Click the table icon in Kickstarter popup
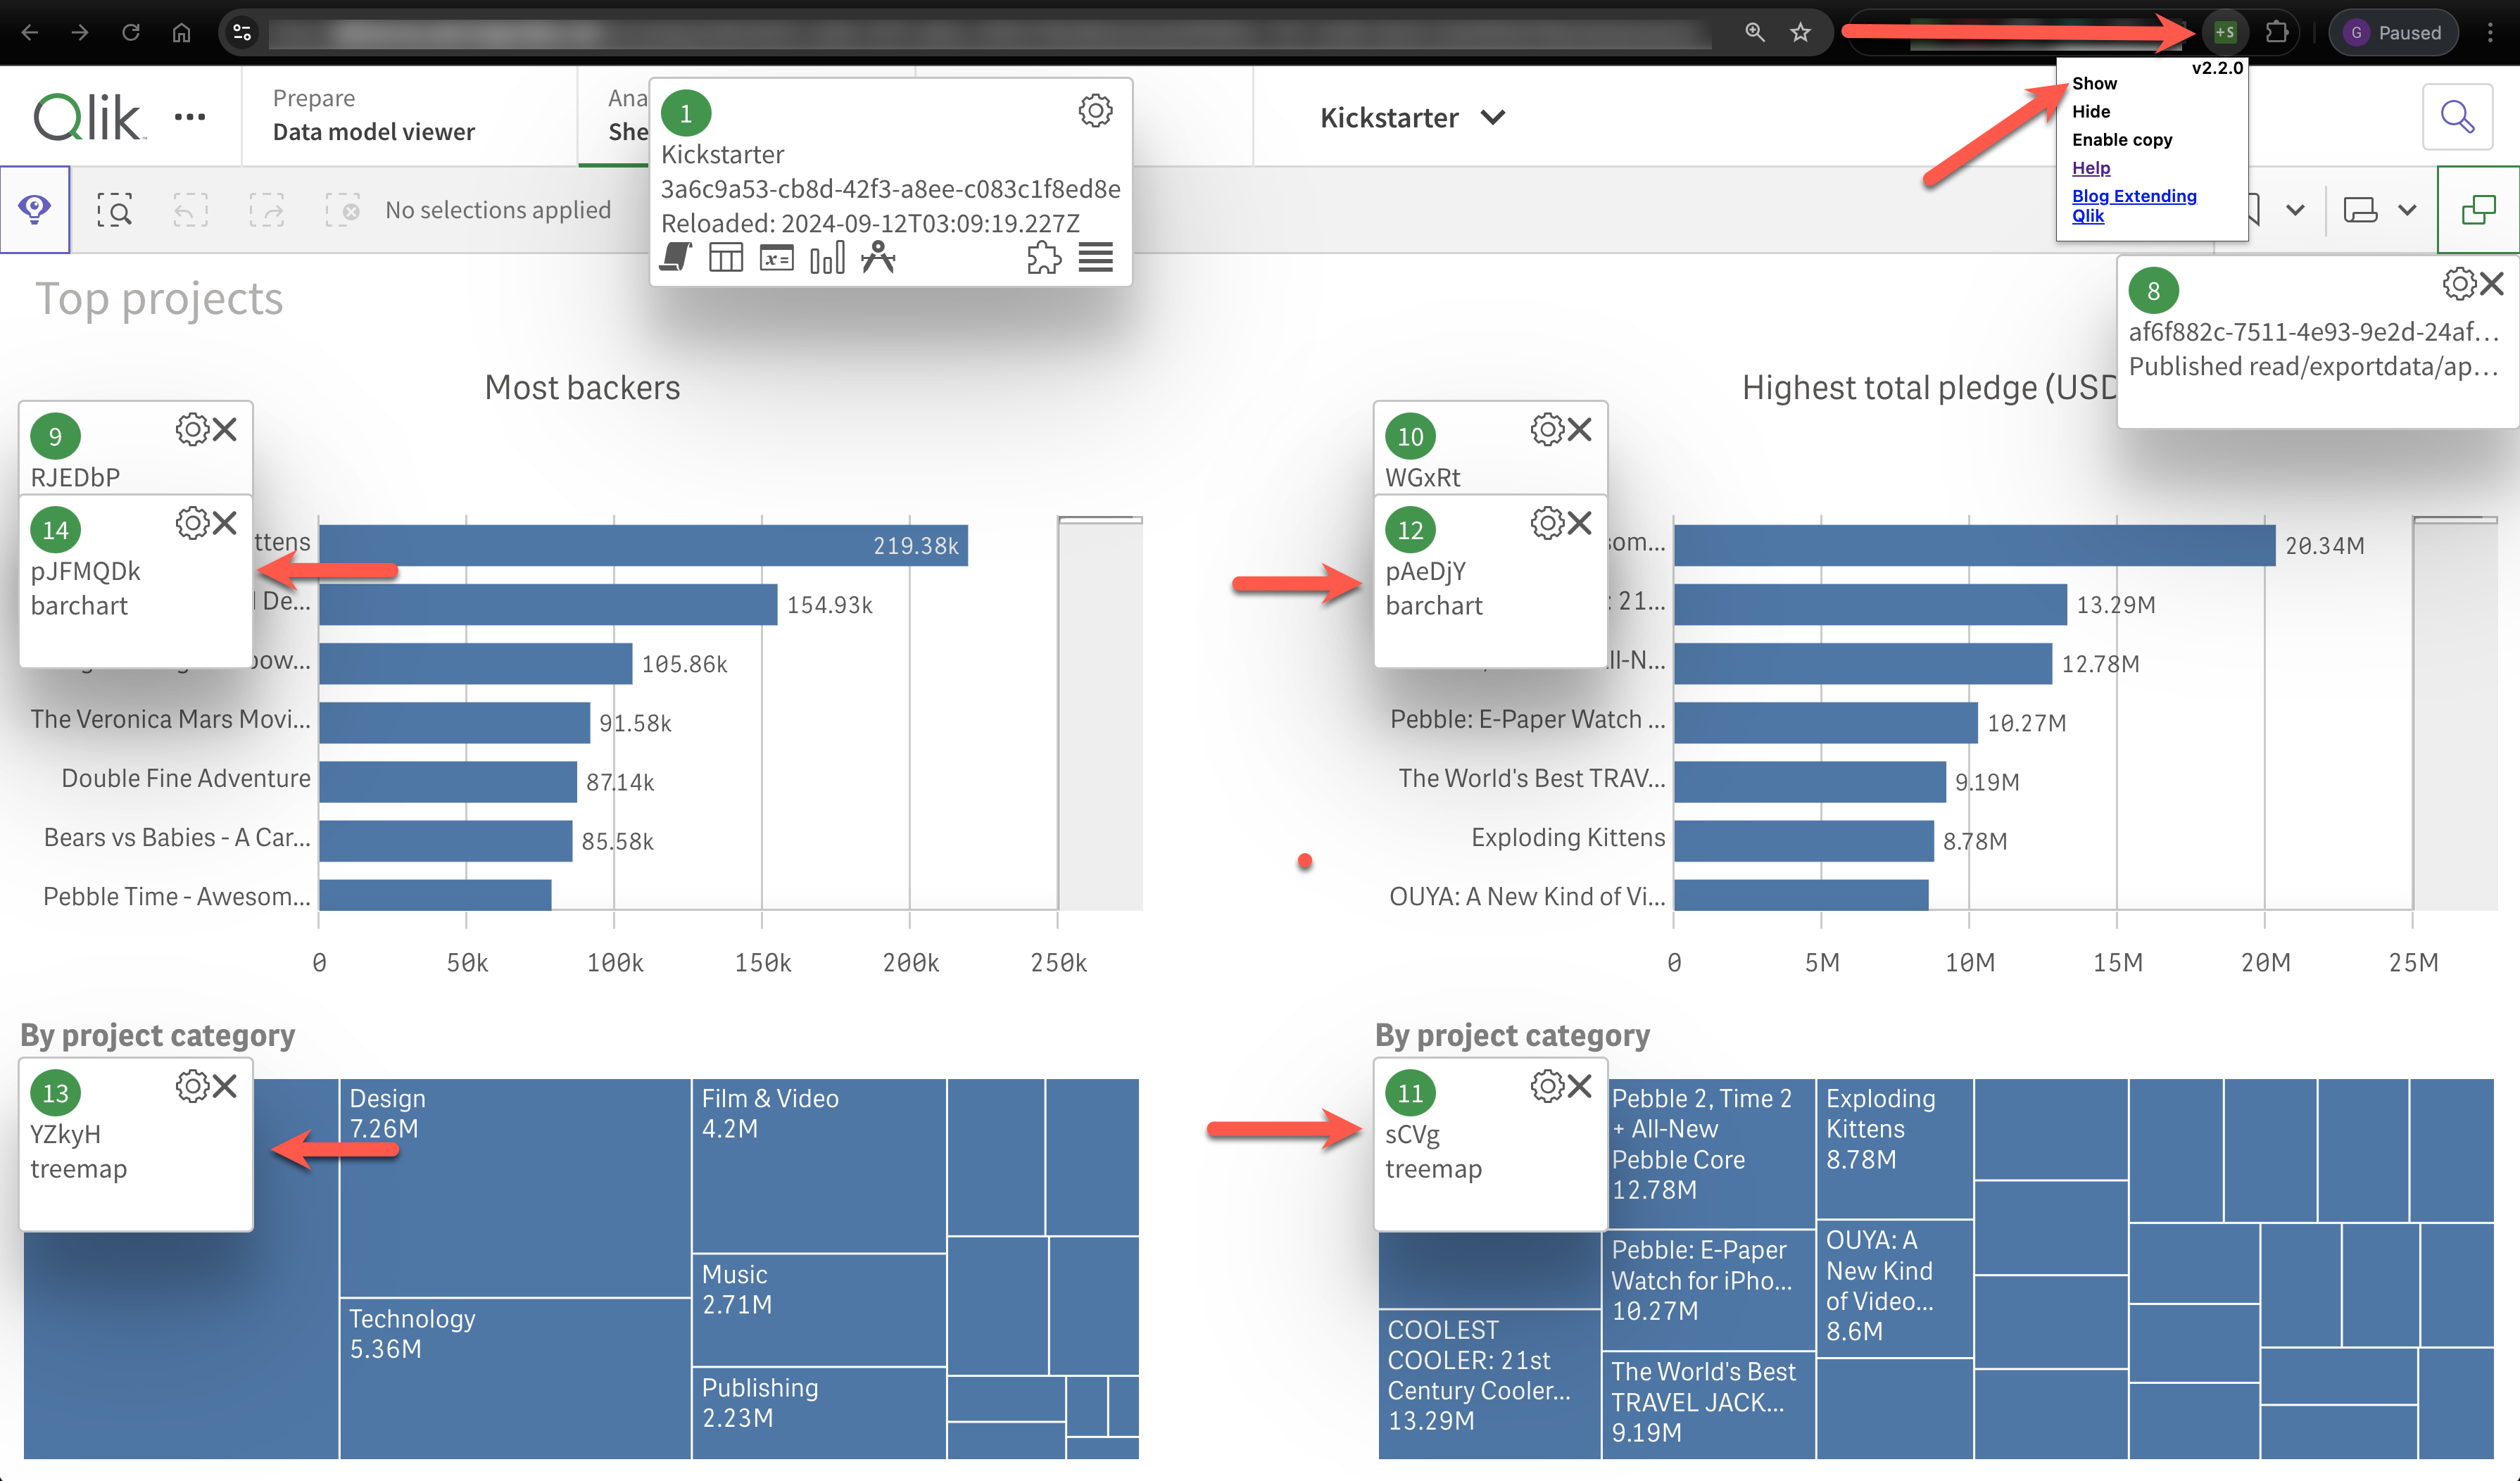Viewport: 2520px width, 1481px height. point(726,258)
